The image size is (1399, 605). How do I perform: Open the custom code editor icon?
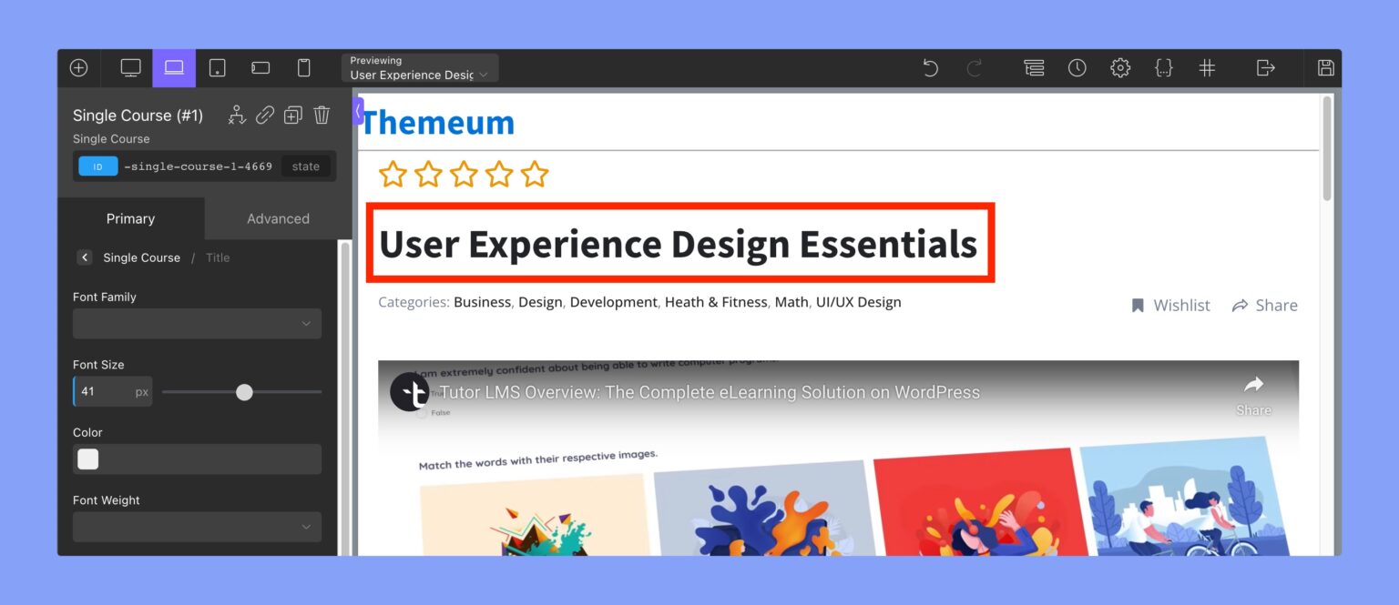pyautogui.click(x=1164, y=67)
